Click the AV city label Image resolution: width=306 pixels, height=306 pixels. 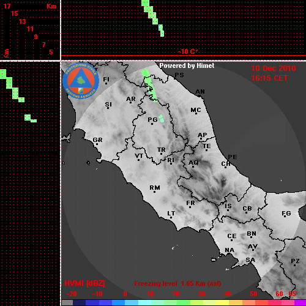point(253,247)
